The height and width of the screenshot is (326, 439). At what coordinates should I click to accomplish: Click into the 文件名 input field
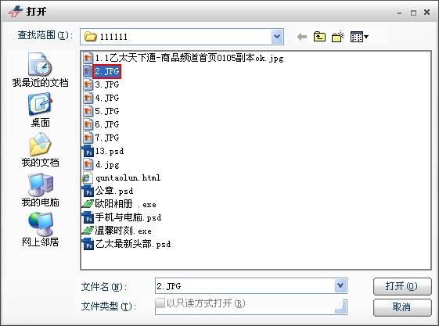click(245, 286)
